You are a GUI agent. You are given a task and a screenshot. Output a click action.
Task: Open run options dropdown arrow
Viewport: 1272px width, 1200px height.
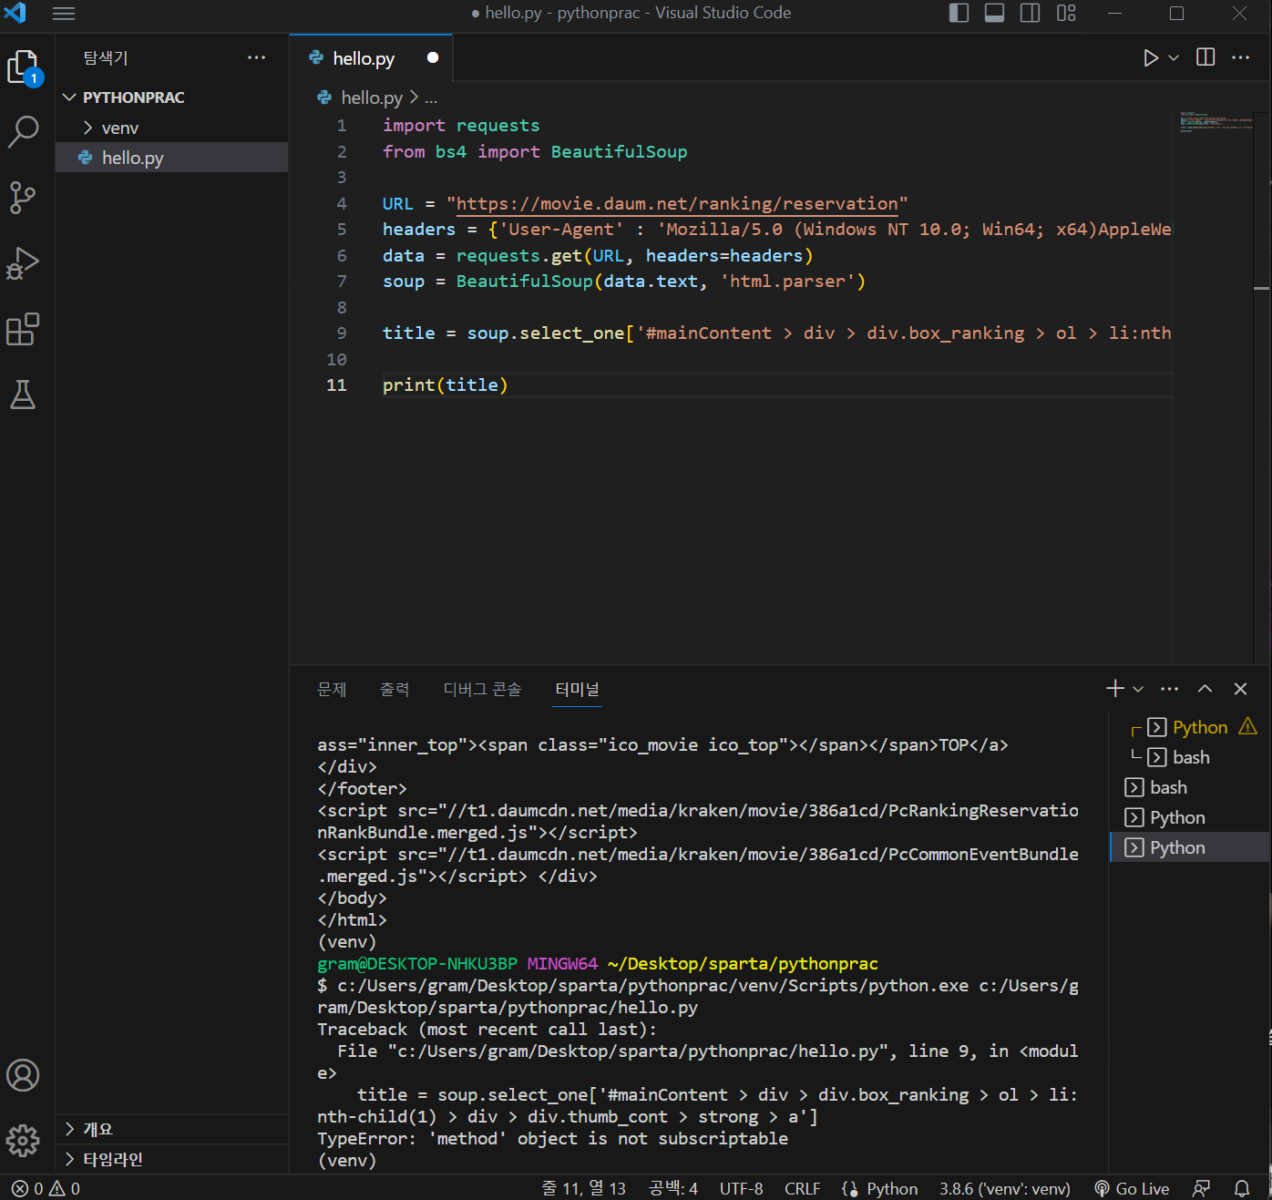pyautogui.click(x=1174, y=57)
